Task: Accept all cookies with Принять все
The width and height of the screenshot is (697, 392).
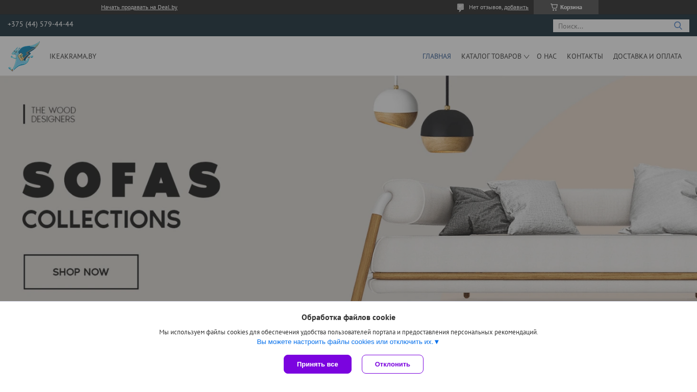Action: coord(317,364)
